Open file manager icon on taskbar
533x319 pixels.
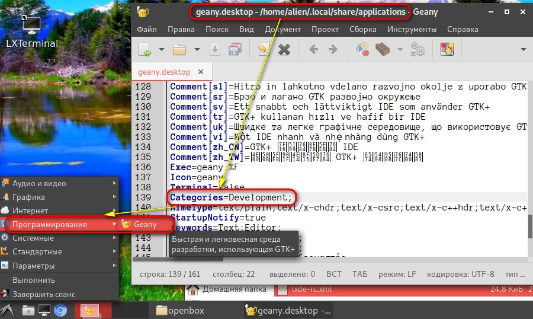tap(28, 311)
